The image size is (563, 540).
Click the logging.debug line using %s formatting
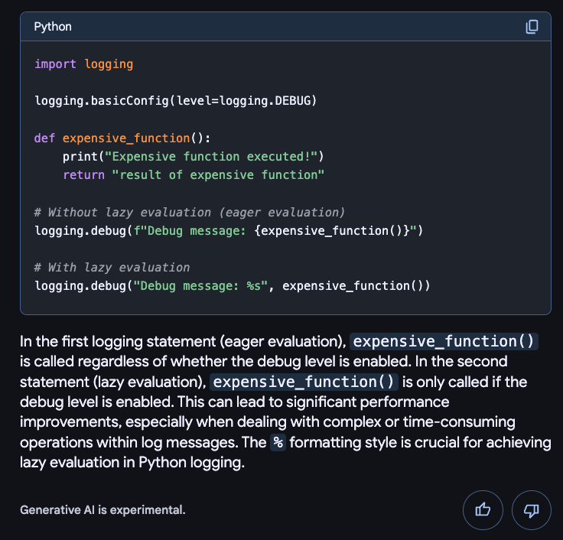pos(233,285)
